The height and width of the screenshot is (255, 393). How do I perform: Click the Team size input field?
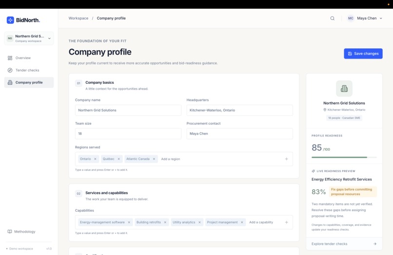point(128,134)
